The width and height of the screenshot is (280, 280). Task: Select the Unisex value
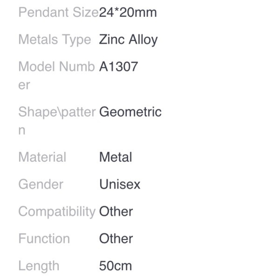pos(120,184)
